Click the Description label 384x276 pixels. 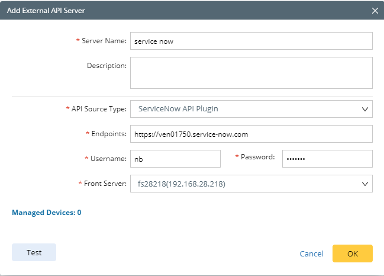pos(107,65)
